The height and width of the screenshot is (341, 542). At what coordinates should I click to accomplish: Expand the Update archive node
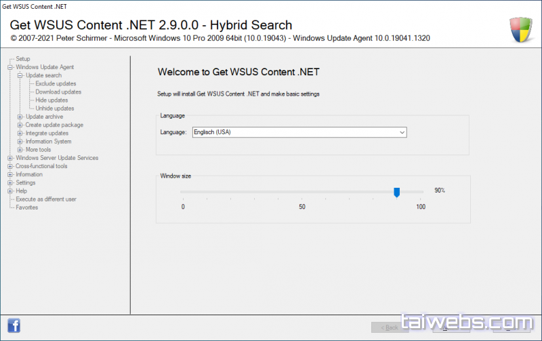20,117
